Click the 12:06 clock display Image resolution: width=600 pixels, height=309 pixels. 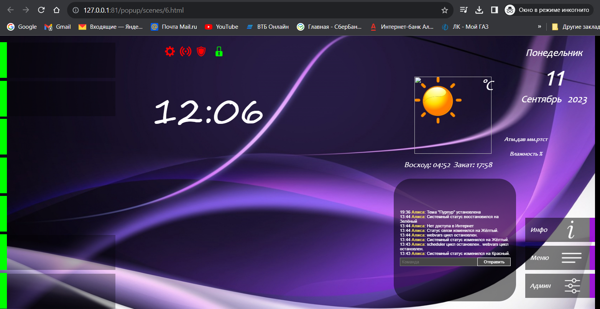point(209,112)
